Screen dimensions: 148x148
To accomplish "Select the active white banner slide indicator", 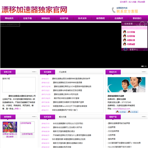I will [143, 66].
